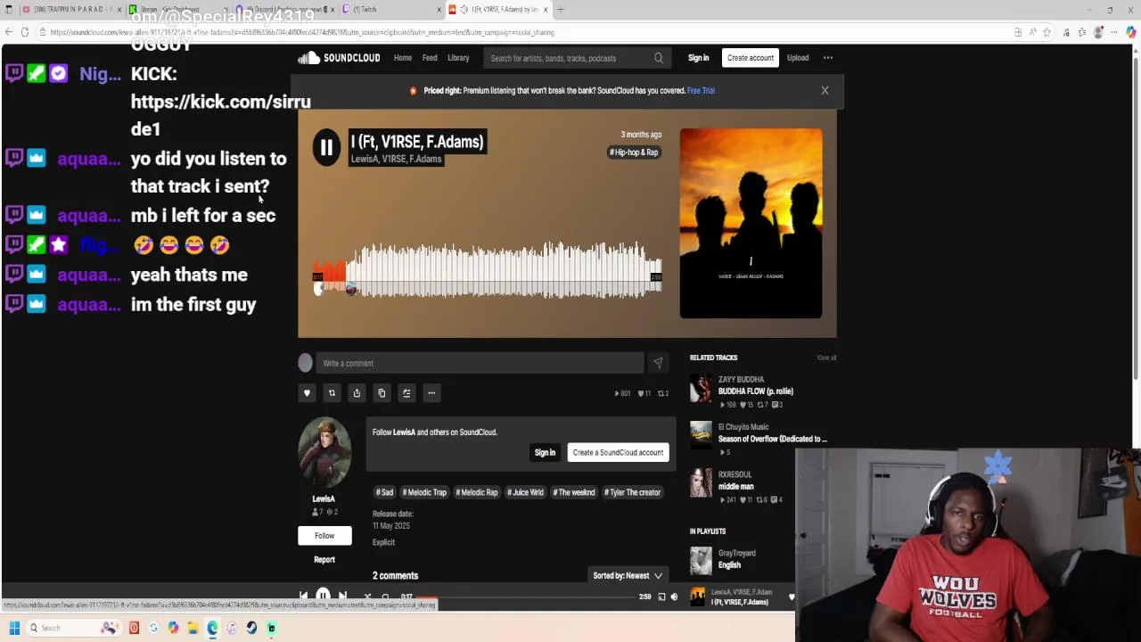Open middle man related track

[736, 487]
